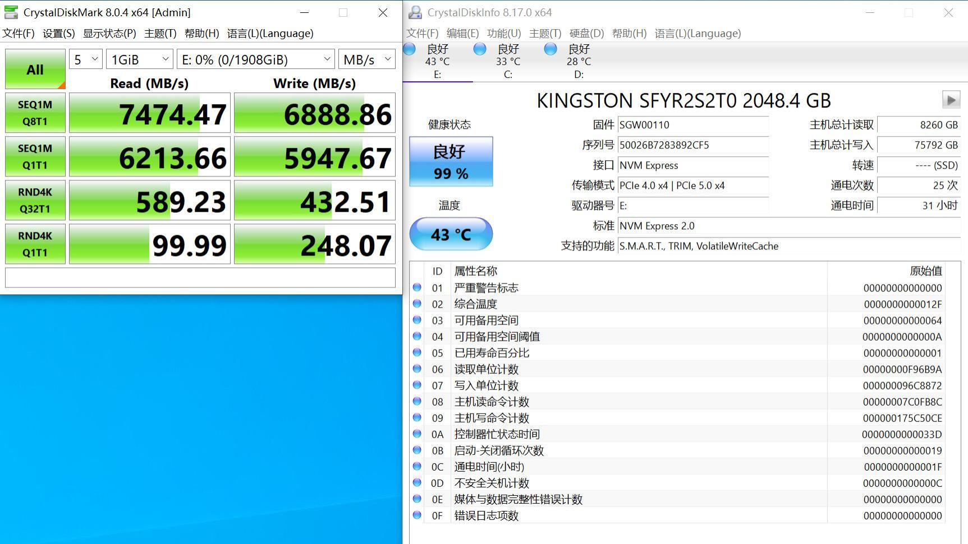The height and width of the screenshot is (544, 968).
Task: Open the test count dropdown showing 5
Action: tap(86, 59)
